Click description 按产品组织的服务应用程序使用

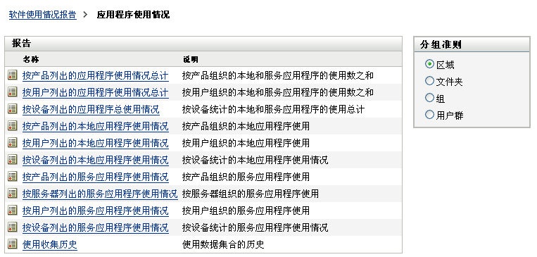coord(246,177)
